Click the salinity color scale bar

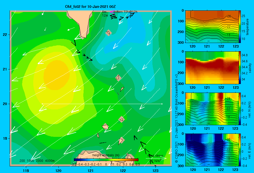point(240,68)
